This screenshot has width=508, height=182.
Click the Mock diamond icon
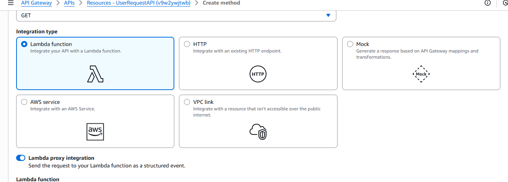pyautogui.click(x=421, y=74)
